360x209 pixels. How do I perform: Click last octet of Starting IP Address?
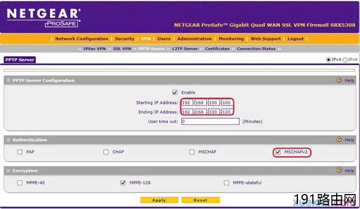point(227,103)
